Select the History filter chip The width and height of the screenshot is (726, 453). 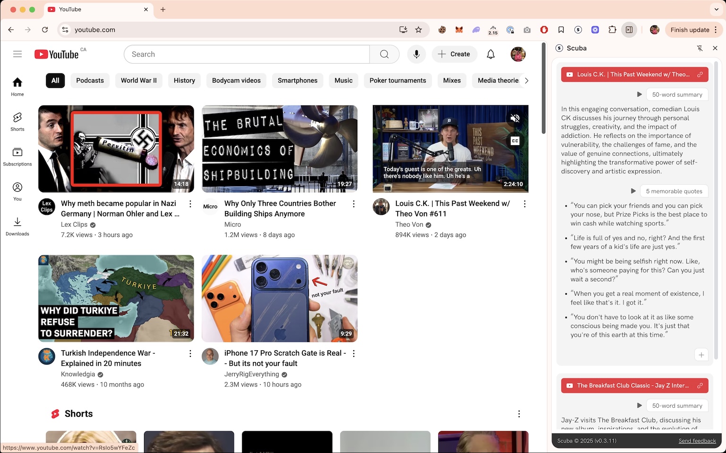(x=184, y=81)
